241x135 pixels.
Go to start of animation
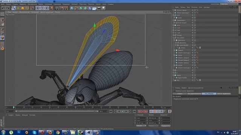click(111, 111)
